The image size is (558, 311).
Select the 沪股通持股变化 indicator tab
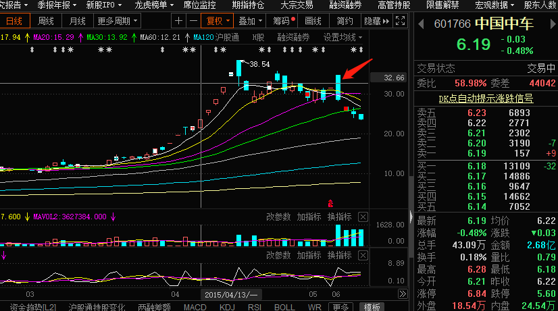tap(97, 307)
